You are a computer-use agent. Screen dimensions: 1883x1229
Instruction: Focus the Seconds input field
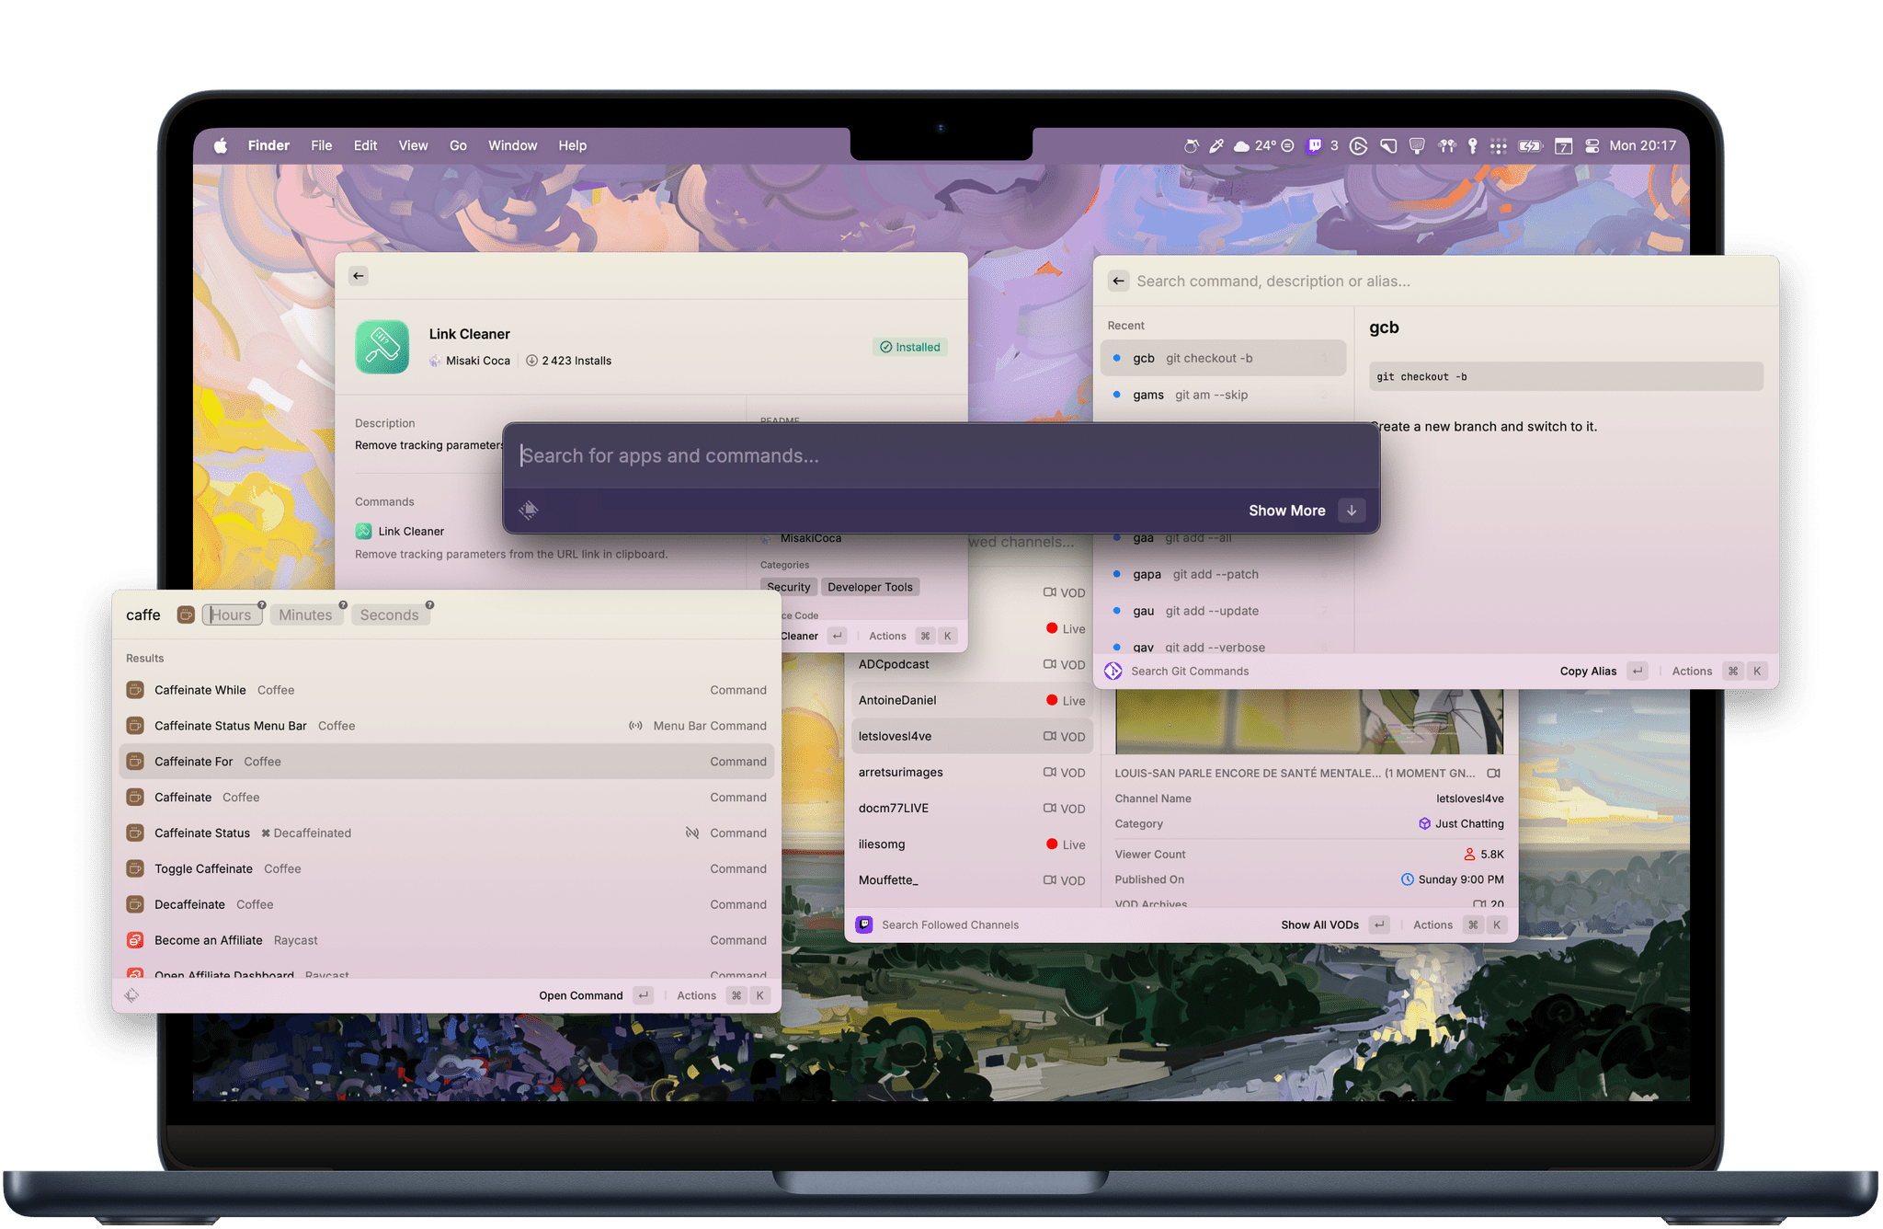tap(390, 614)
